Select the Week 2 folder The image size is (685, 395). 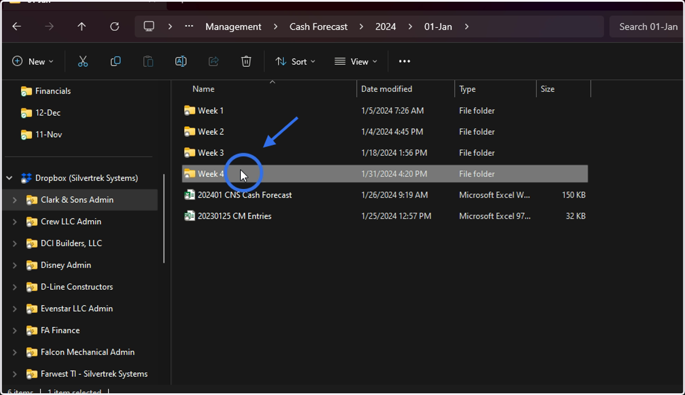click(x=385, y=132)
